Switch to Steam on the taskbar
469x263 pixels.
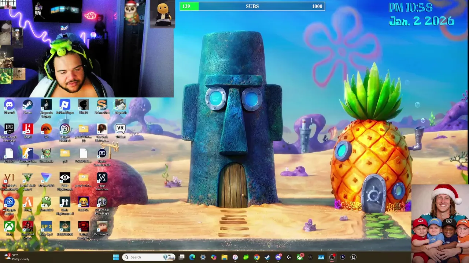(267, 257)
